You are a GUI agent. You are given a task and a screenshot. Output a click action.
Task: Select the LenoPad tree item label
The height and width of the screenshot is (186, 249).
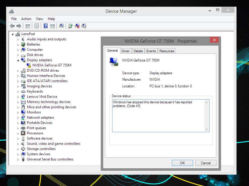(28, 34)
